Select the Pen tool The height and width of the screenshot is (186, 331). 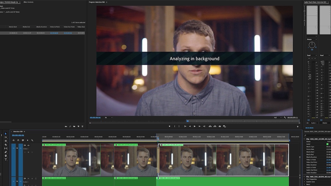[x=6, y=152]
